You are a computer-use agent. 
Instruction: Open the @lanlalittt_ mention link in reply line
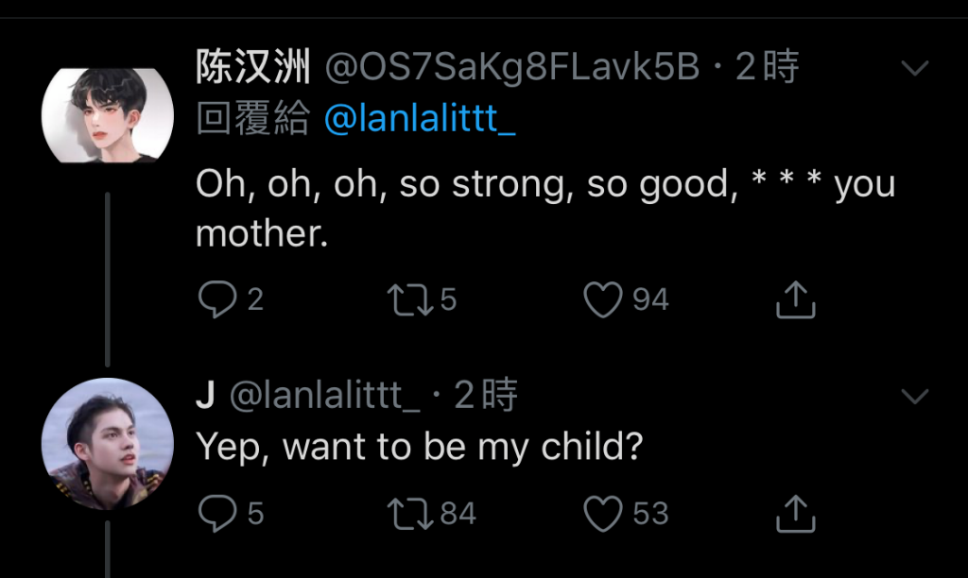click(420, 118)
